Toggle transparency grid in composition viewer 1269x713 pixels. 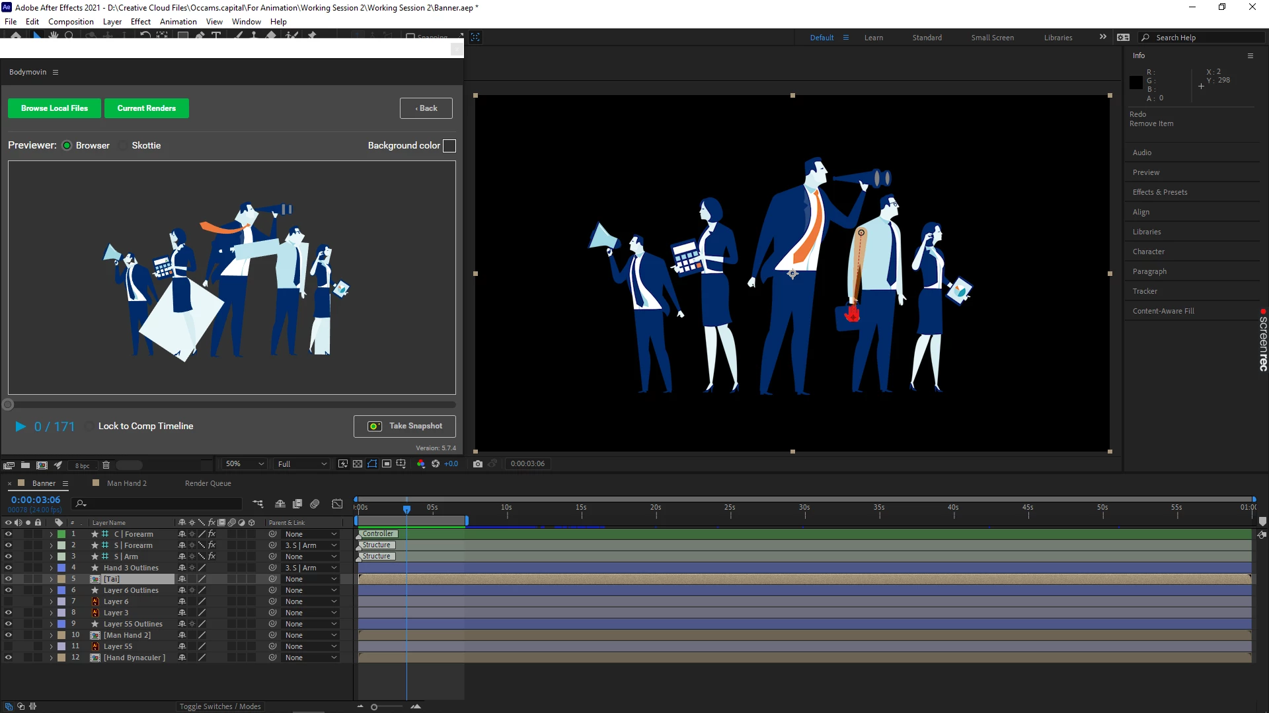358,464
